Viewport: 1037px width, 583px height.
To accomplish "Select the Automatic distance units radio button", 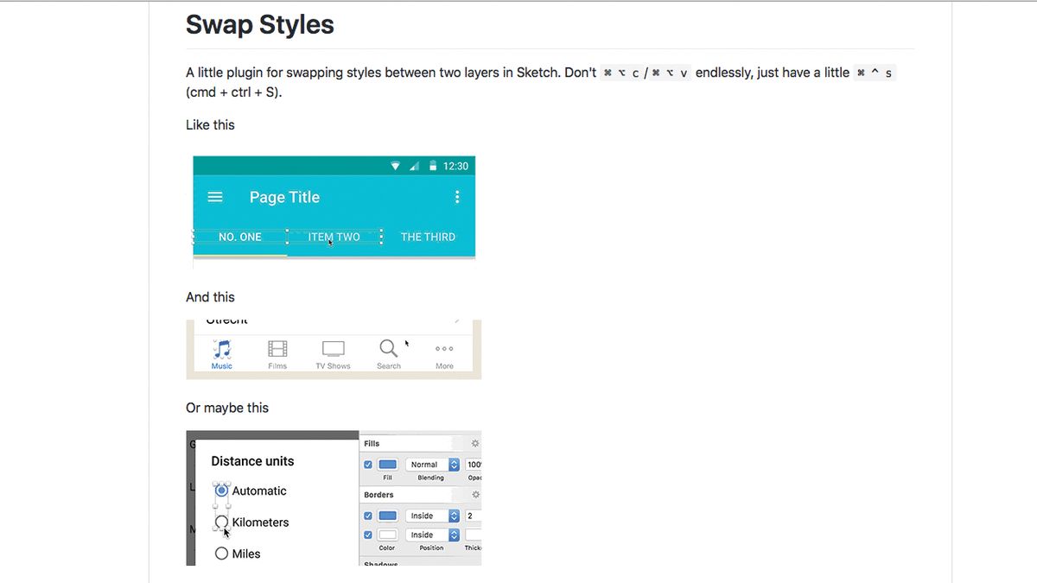I will 221,491.
